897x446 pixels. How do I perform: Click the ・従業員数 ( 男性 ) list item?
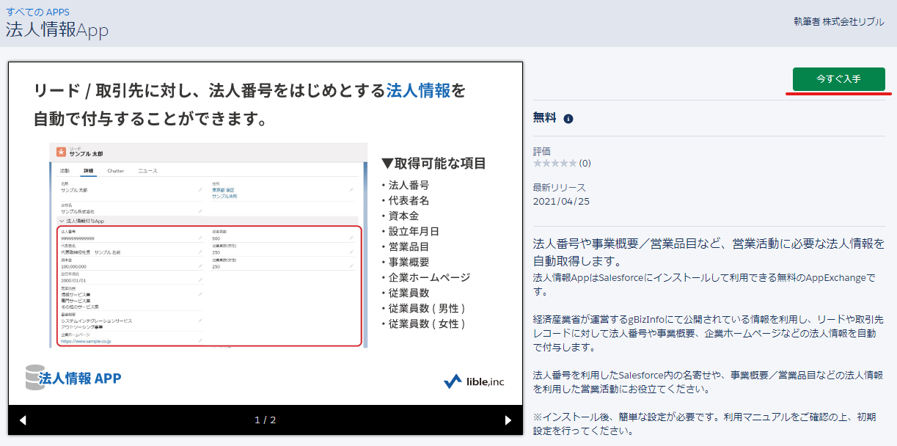tap(423, 308)
